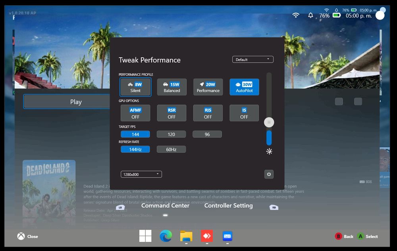The image size is (397, 251).
Task: Open the 1280x800 resolution dropdown
Action: [x=141, y=174]
